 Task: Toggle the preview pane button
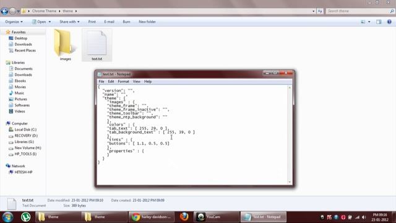pyautogui.click(x=379, y=22)
